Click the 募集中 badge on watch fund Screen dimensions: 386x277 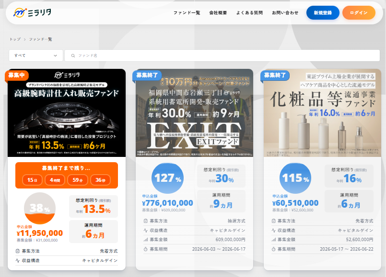click(16, 75)
